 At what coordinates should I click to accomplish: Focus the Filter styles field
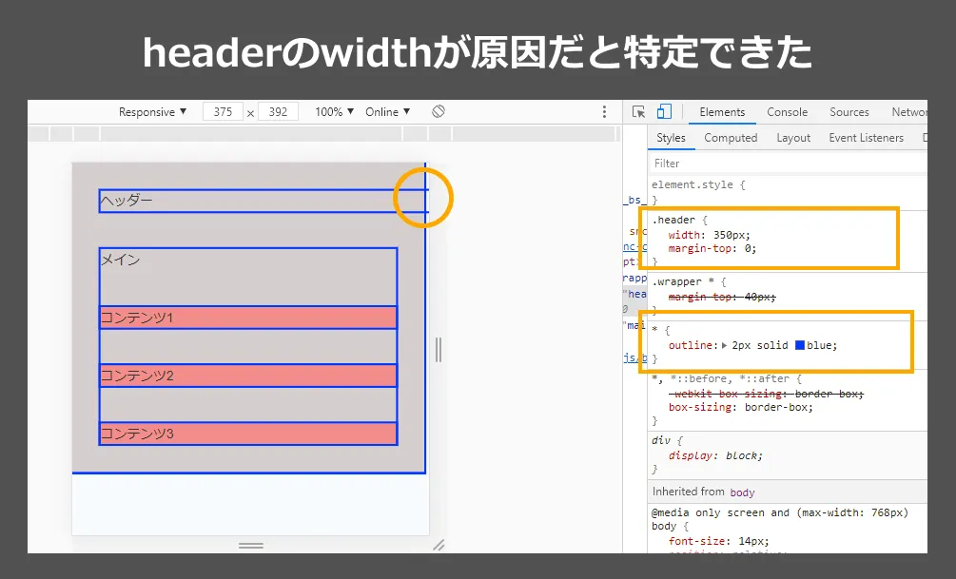788,164
